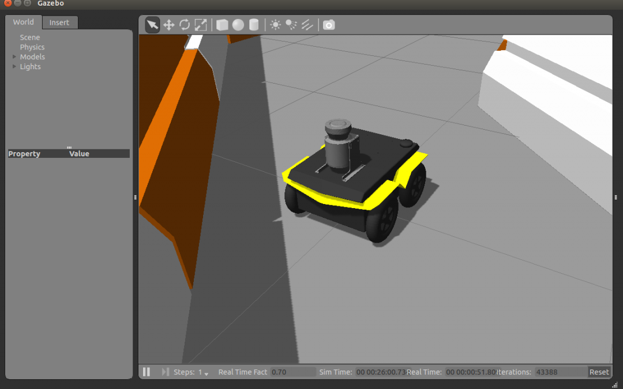Select Physics in the world tree

tap(32, 47)
